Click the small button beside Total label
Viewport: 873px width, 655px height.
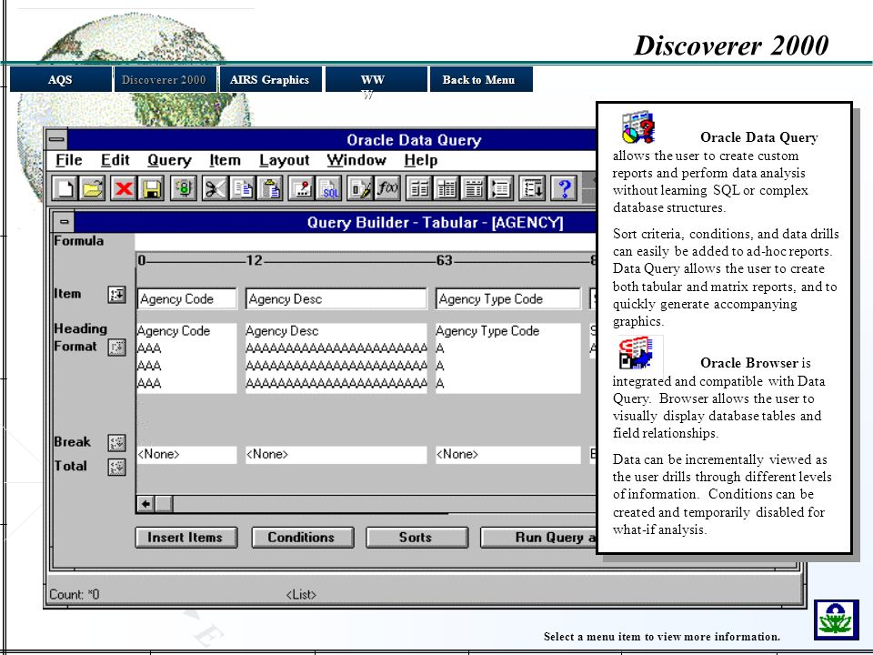[117, 468]
